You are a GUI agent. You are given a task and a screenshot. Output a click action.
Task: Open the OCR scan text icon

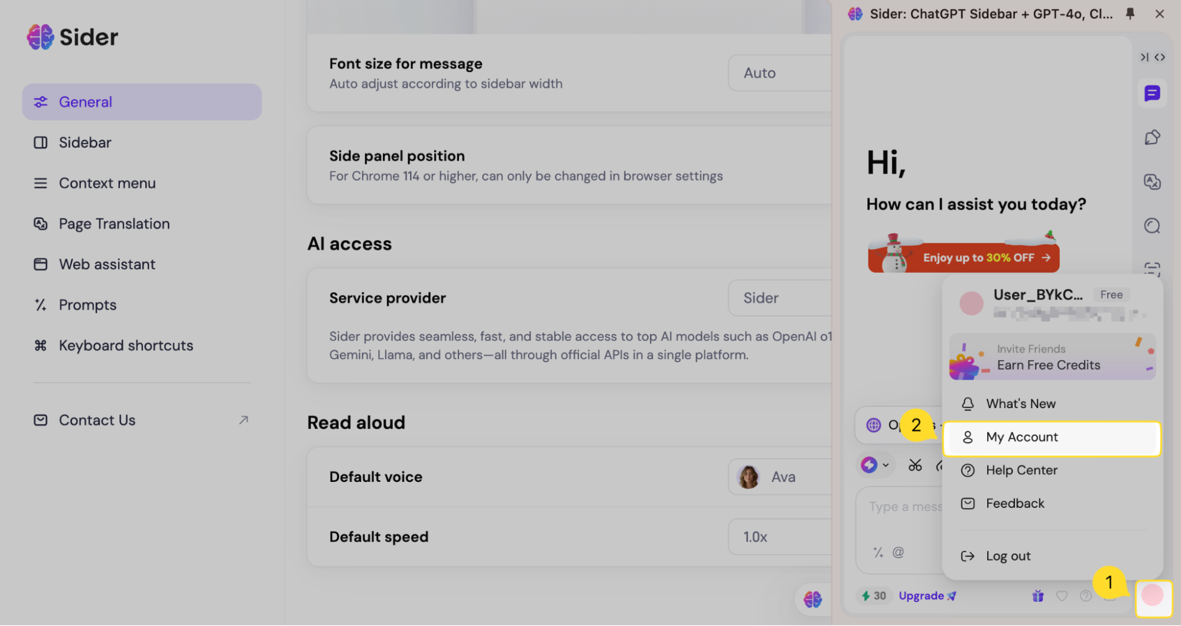1152,269
